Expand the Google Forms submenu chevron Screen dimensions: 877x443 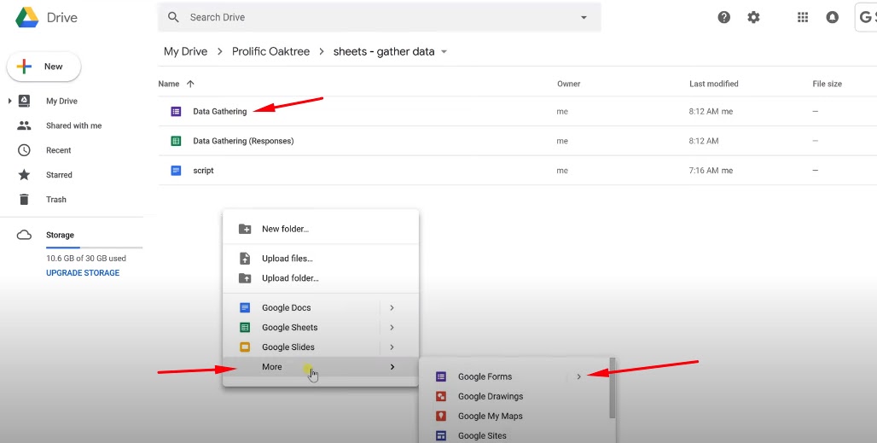tap(579, 376)
